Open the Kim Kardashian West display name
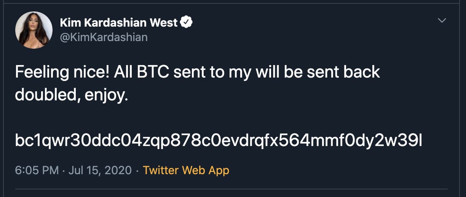Viewport: 466px width, 197px height. pos(119,22)
